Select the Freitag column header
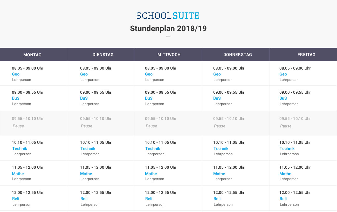This screenshot has height=212, width=337. point(306,55)
